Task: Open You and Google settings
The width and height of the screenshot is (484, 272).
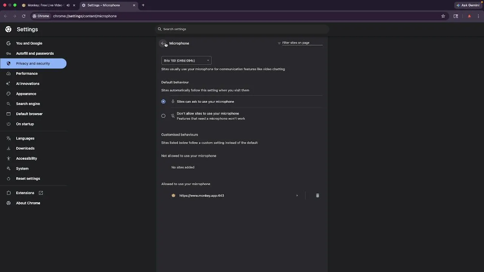Action: tap(29, 43)
